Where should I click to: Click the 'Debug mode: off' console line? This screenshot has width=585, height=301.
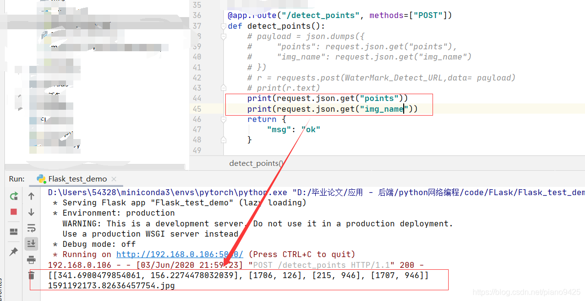click(x=94, y=244)
